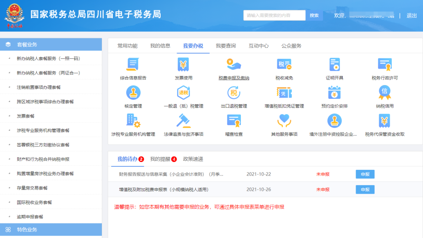Open 税务行政许可 icon
Image resolution: width=423 pixels, height=238 pixels.
point(385,65)
